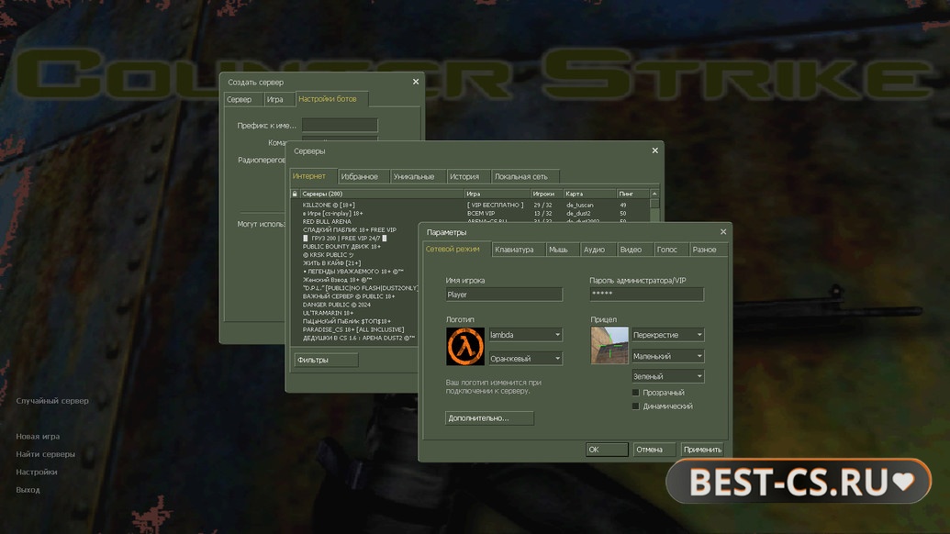Open Найти серверы from main menu

46,454
